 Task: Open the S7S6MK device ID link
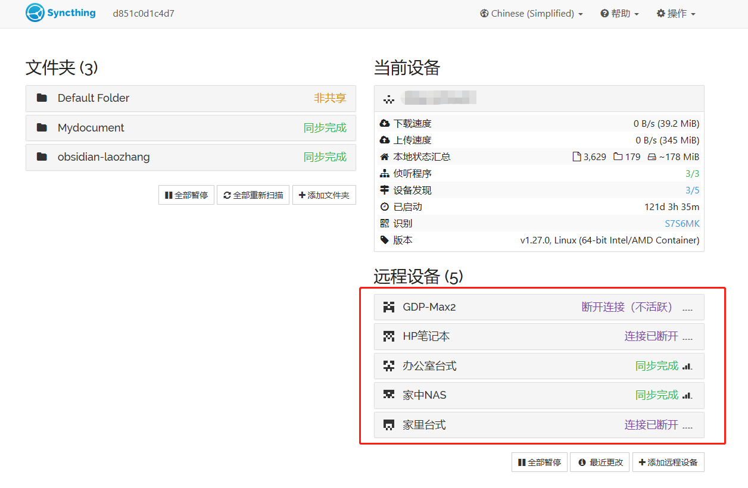click(x=682, y=224)
